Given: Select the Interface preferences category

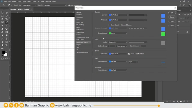Looking at the screenshot, I should (x=79, y=15).
